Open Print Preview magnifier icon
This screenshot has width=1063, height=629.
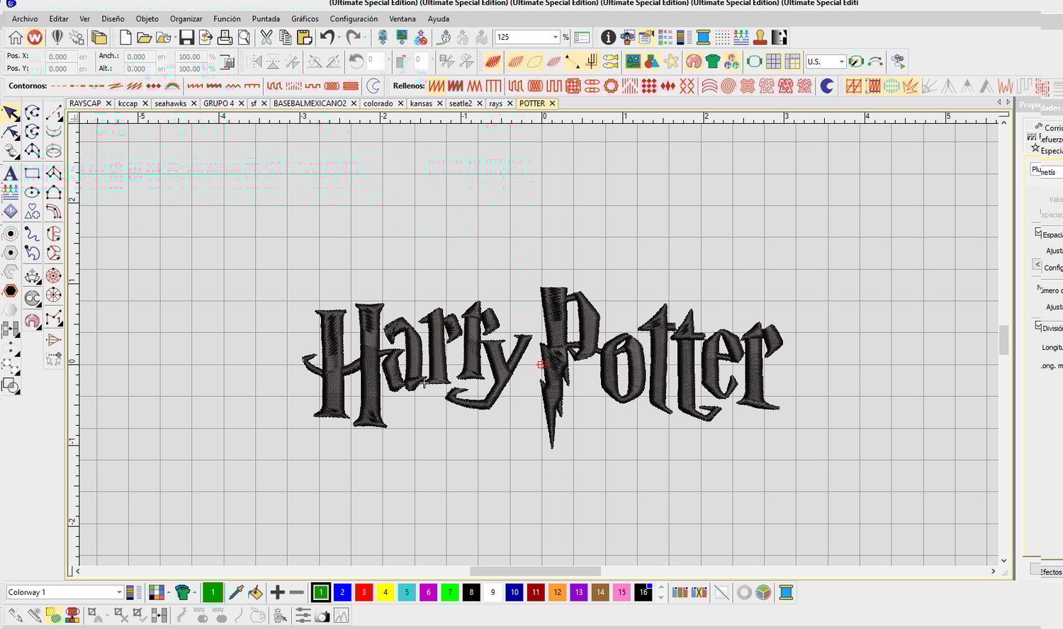[244, 38]
